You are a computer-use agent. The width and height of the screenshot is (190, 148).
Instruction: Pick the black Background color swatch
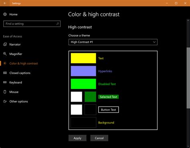(x=83, y=122)
